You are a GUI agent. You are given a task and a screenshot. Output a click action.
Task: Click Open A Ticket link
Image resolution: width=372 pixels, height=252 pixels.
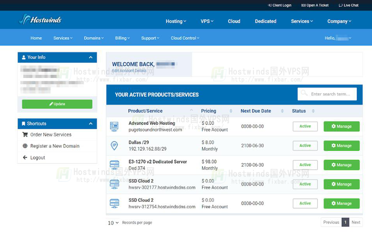tap(315, 5)
